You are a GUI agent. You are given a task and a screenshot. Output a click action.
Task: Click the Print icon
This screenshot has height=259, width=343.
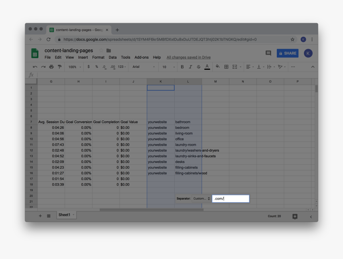[51, 67]
